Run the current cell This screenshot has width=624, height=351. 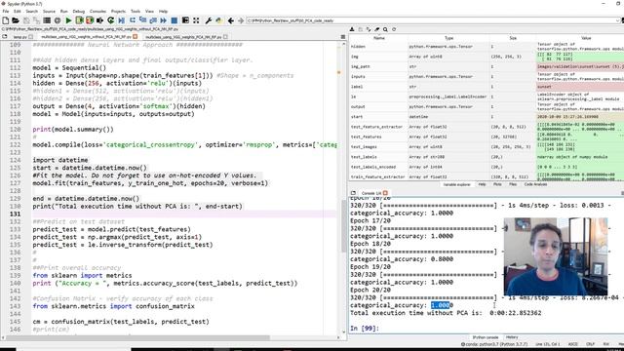[79, 20]
